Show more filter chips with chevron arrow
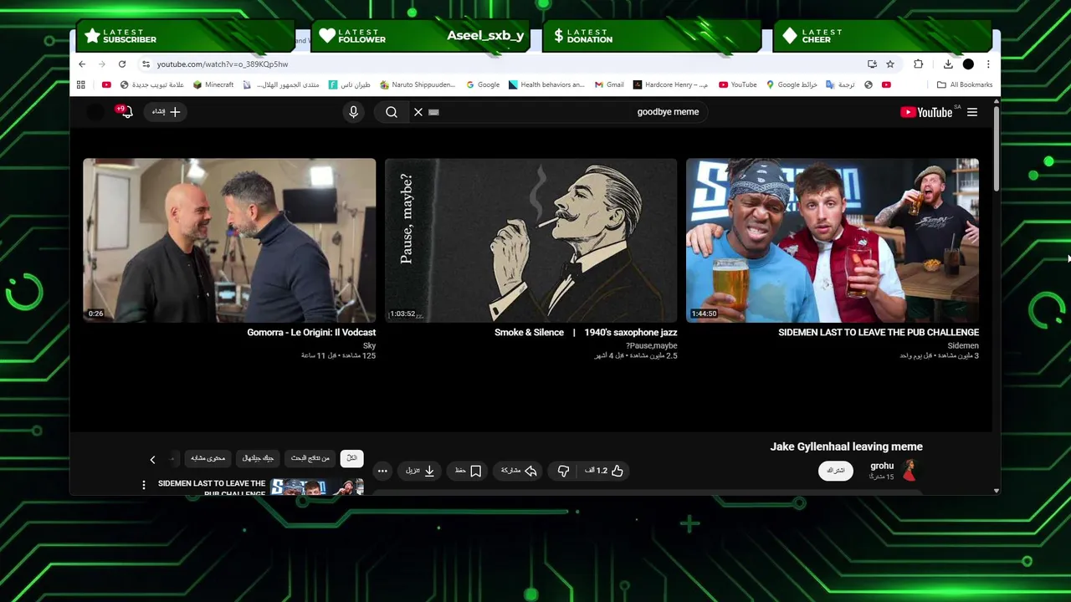Viewport: 1071px width, 602px height. (152, 459)
